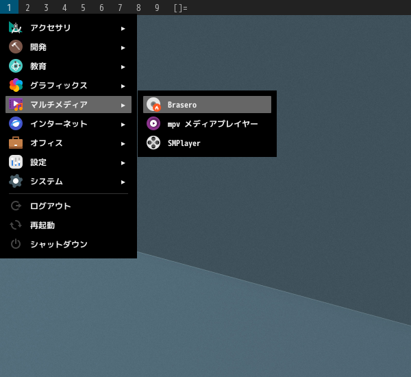Click the 教育 atom icon
Screen dimensions: 411x377
(x=16, y=66)
